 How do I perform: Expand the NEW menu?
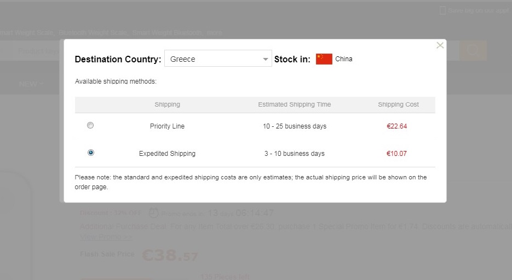click(31, 84)
